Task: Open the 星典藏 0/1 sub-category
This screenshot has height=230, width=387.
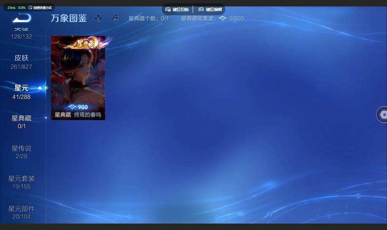Action: (21, 122)
